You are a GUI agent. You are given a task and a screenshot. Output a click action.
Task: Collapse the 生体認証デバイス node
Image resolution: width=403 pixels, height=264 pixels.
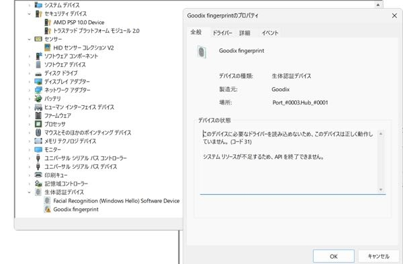point(29,192)
